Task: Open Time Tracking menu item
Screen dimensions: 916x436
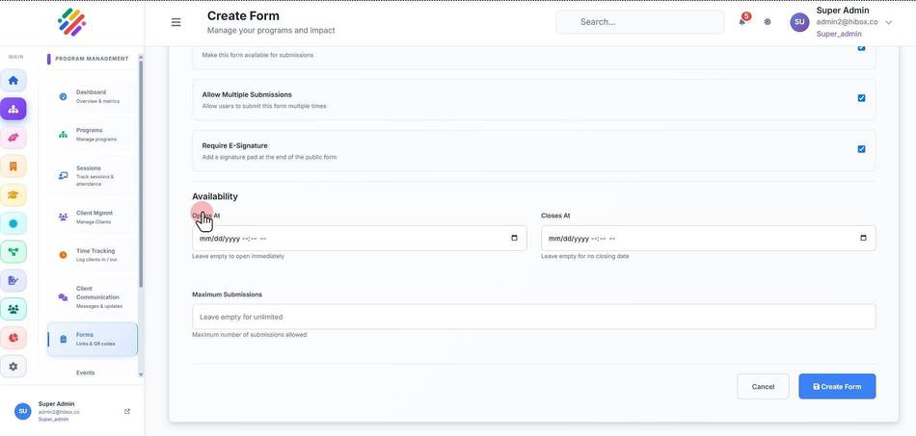Action: pyautogui.click(x=92, y=255)
